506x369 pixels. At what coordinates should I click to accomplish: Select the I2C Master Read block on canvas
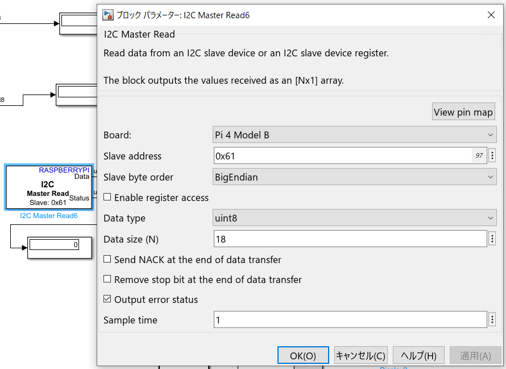coord(49,187)
